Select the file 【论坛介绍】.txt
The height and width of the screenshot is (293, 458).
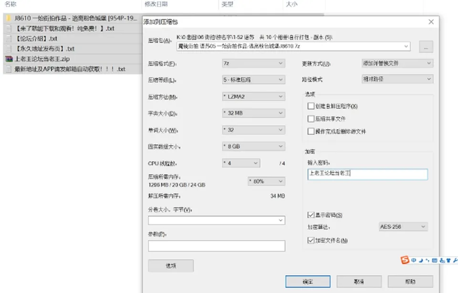pyautogui.click(x=36, y=38)
